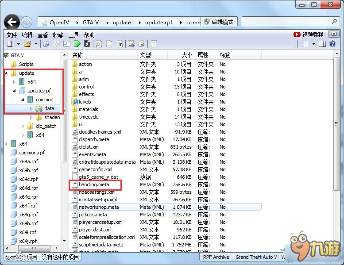Click the text document view icon
This screenshot has width=344, height=265.
coord(109,44)
